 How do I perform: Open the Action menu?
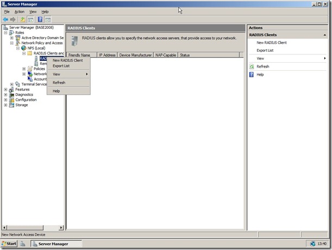[20, 11]
